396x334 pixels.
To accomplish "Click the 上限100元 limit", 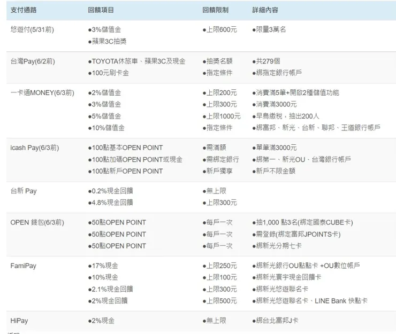I will point(220,278).
